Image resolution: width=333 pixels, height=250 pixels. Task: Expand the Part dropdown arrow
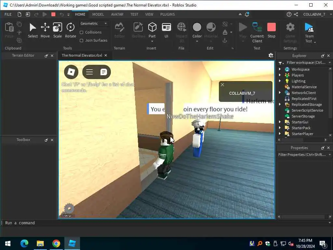pos(152,41)
